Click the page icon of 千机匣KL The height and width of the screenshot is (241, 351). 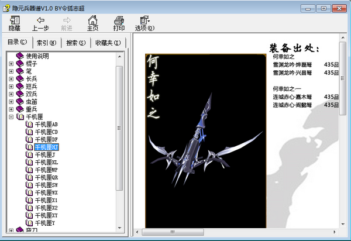tap(29, 163)
